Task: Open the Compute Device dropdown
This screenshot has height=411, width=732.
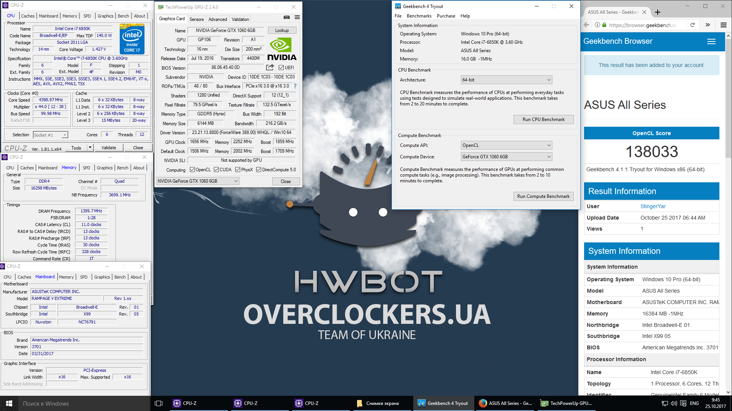Action: (506, 157)
